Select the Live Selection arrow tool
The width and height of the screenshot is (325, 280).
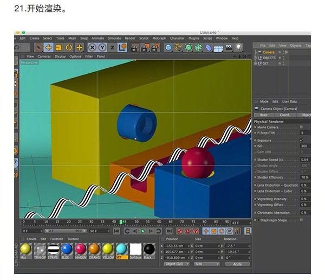[x=38, y=48]
